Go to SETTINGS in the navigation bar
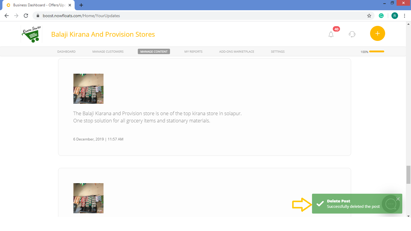Viewport: 411px width, 231px height. (x=277, y=51)
